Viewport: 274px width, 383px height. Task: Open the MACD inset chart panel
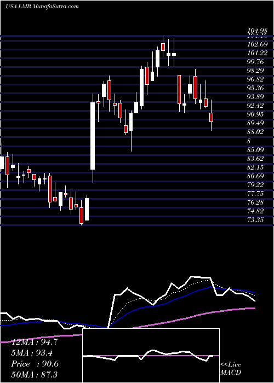[151, 356]
